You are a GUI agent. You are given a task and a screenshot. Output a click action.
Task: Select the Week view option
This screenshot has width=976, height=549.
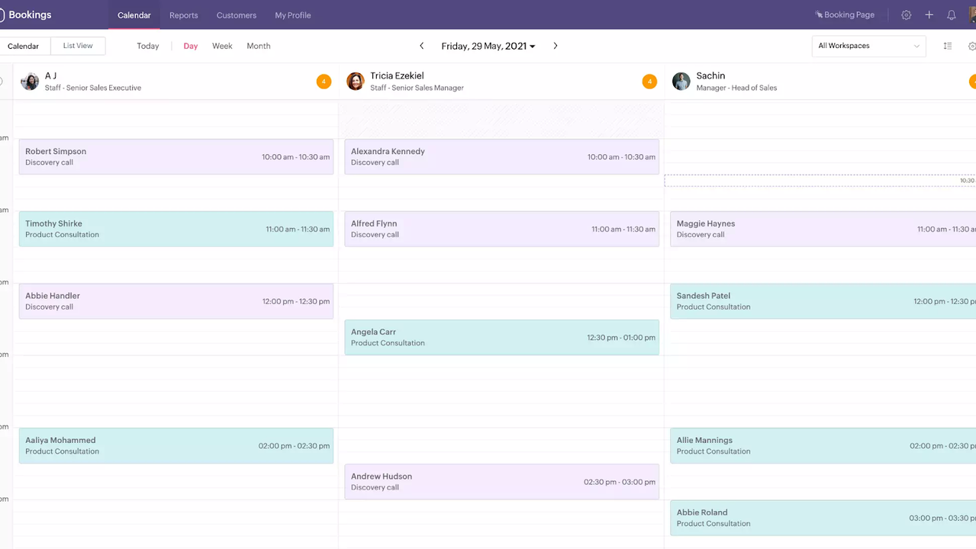pyautogui.click(x=221, y=46)
